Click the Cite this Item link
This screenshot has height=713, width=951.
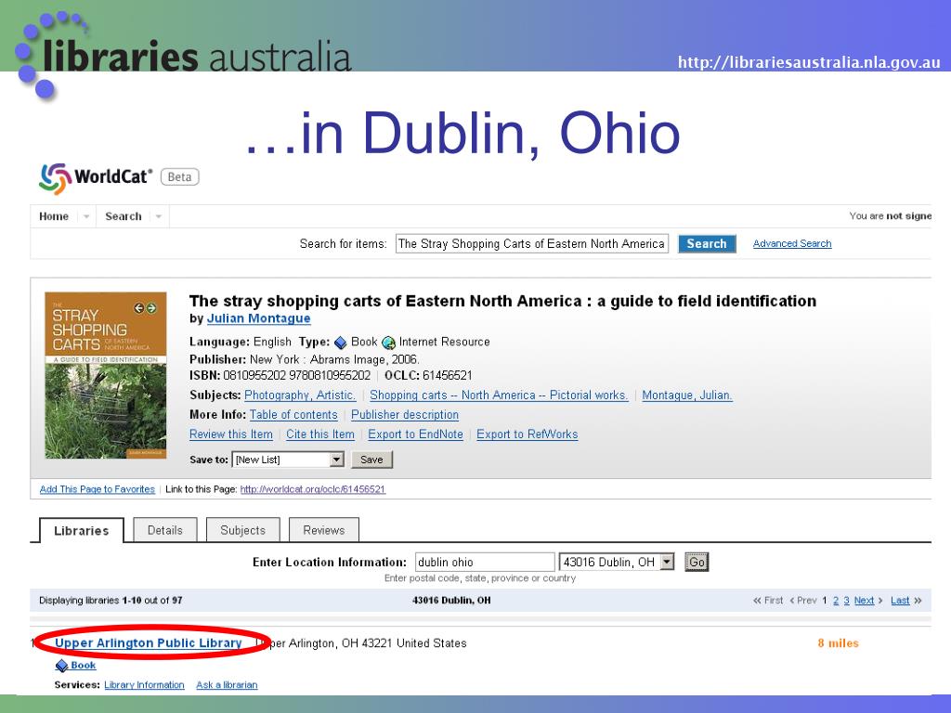pyautogui.click(x=320, y=434)
